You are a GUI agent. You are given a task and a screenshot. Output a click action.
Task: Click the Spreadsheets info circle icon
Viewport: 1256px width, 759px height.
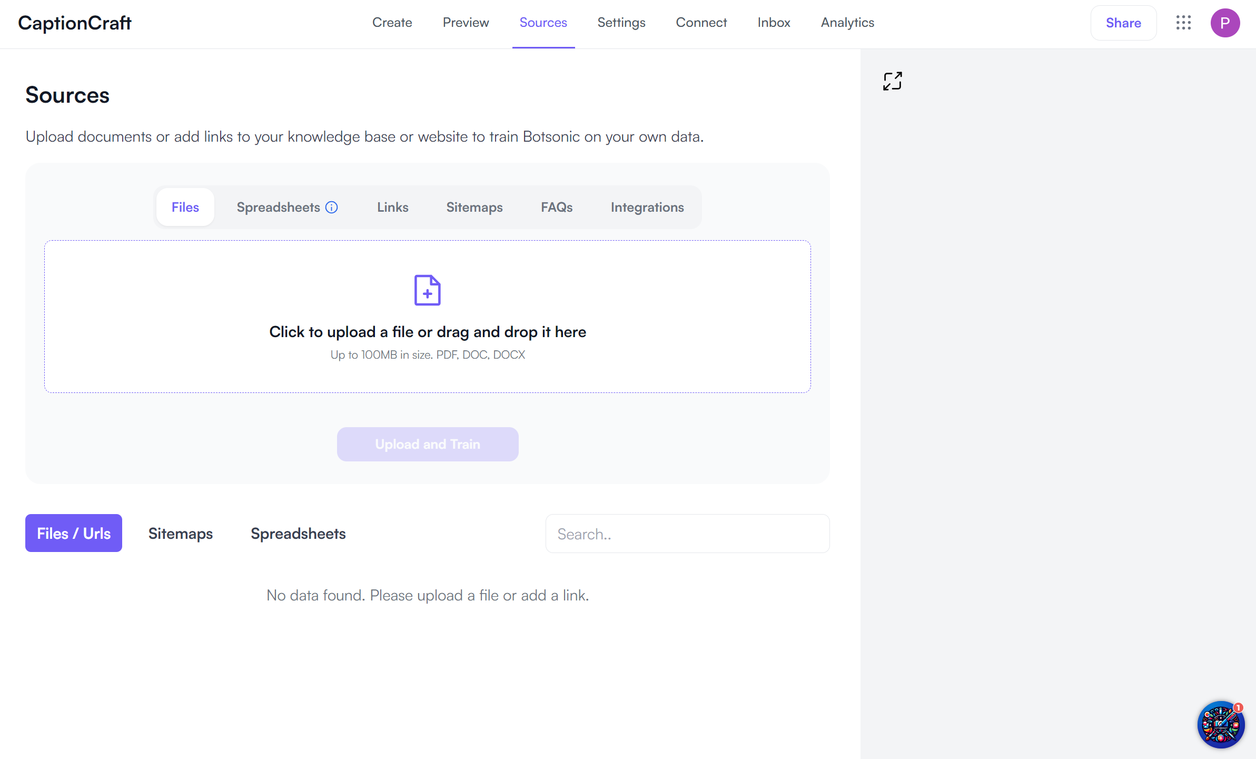332,207
